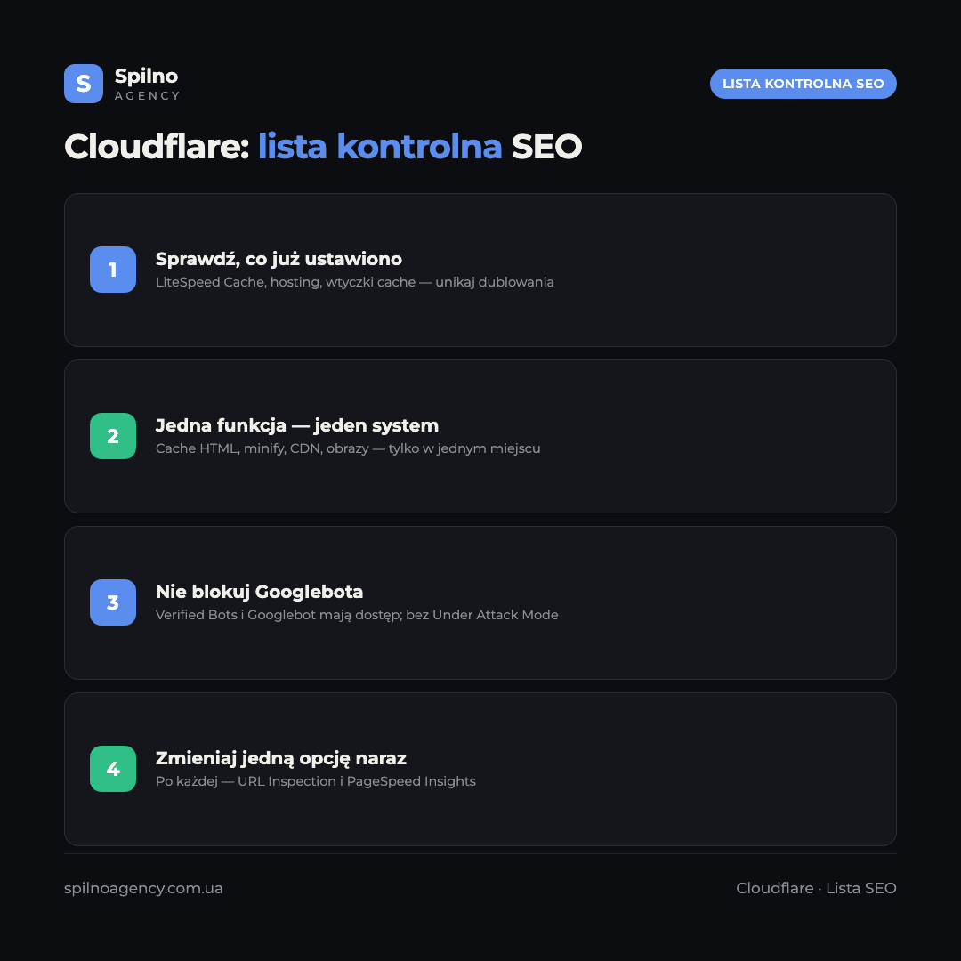Click the number 1 badge icon

(x=113, y=270)
